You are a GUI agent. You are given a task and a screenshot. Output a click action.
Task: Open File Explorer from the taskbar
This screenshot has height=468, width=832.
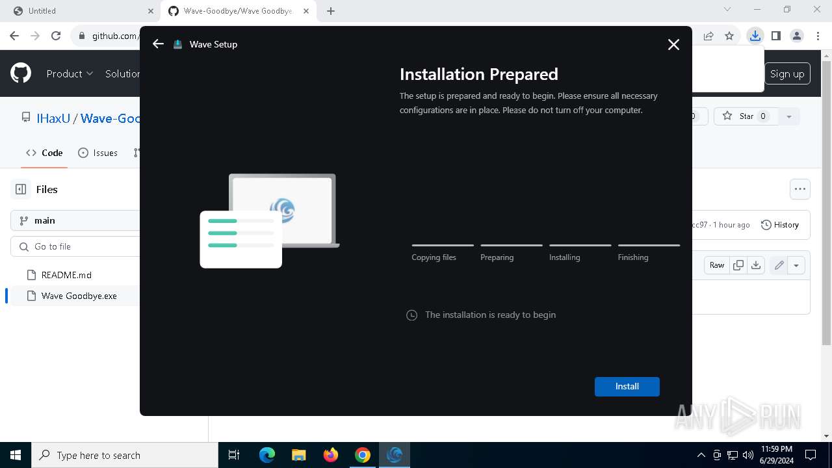point(299,455)
